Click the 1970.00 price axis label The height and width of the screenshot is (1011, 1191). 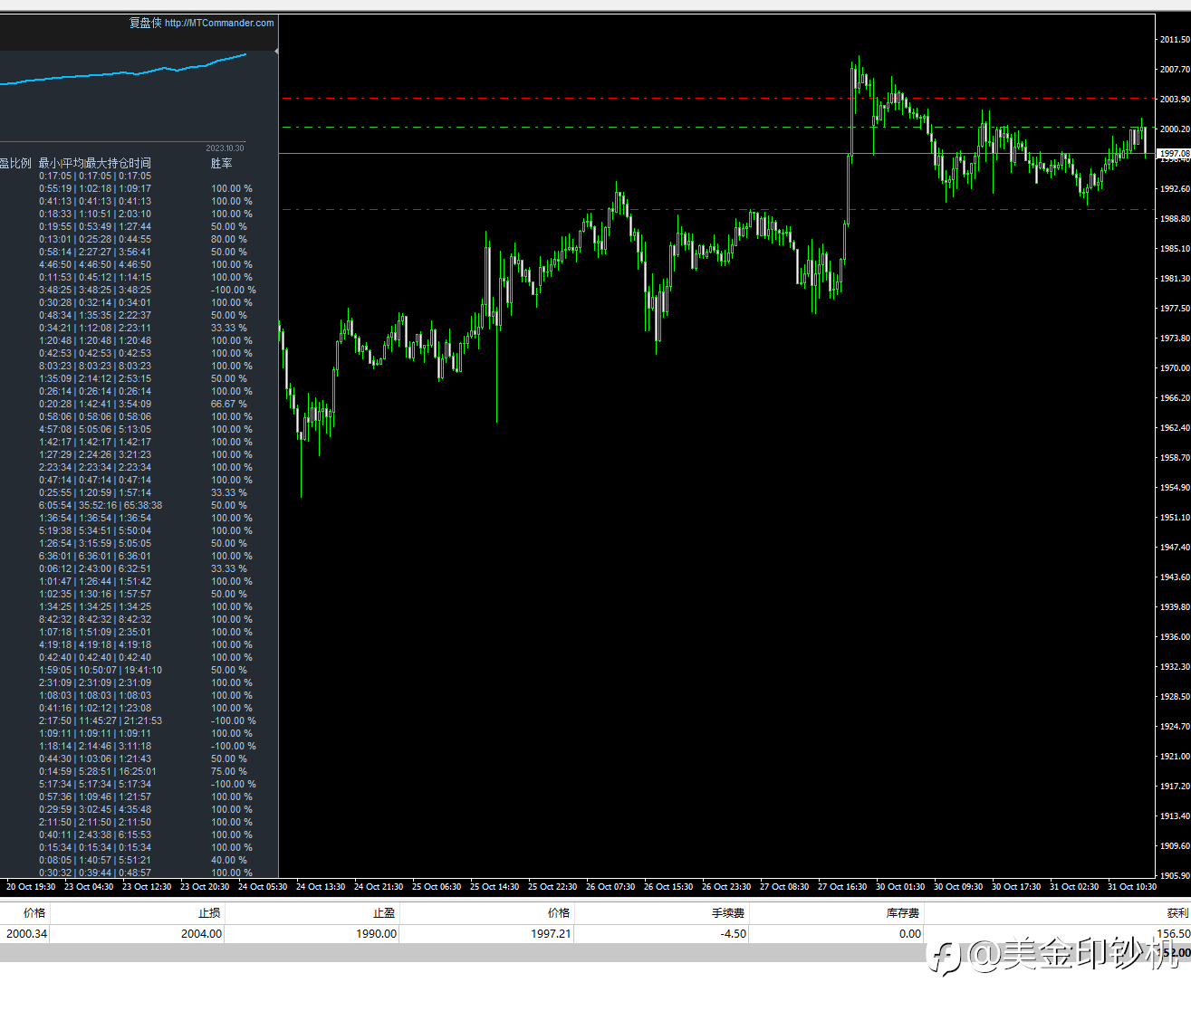tap(1175, 367)
